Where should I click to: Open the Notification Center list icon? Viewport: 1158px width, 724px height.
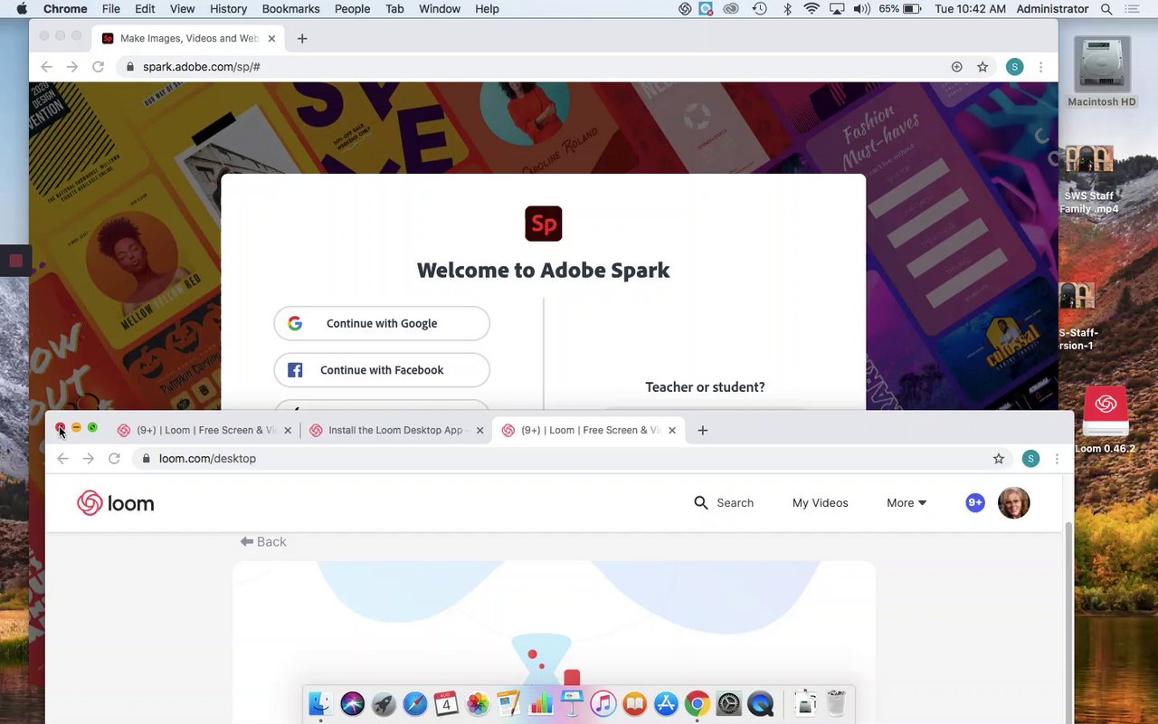click(x=1133, y=9)
